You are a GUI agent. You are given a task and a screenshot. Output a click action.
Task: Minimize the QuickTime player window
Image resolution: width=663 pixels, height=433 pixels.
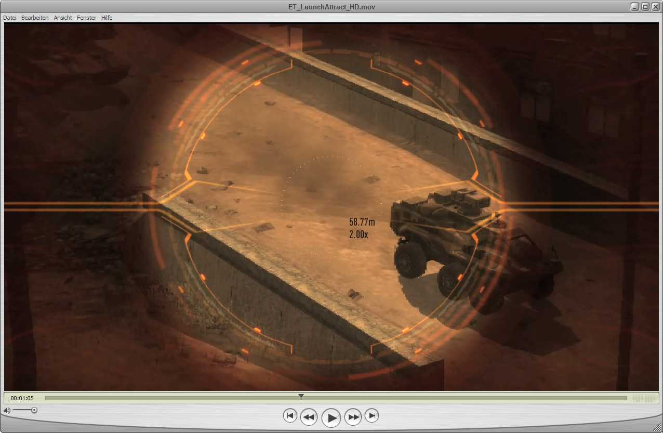click(635, 7)
